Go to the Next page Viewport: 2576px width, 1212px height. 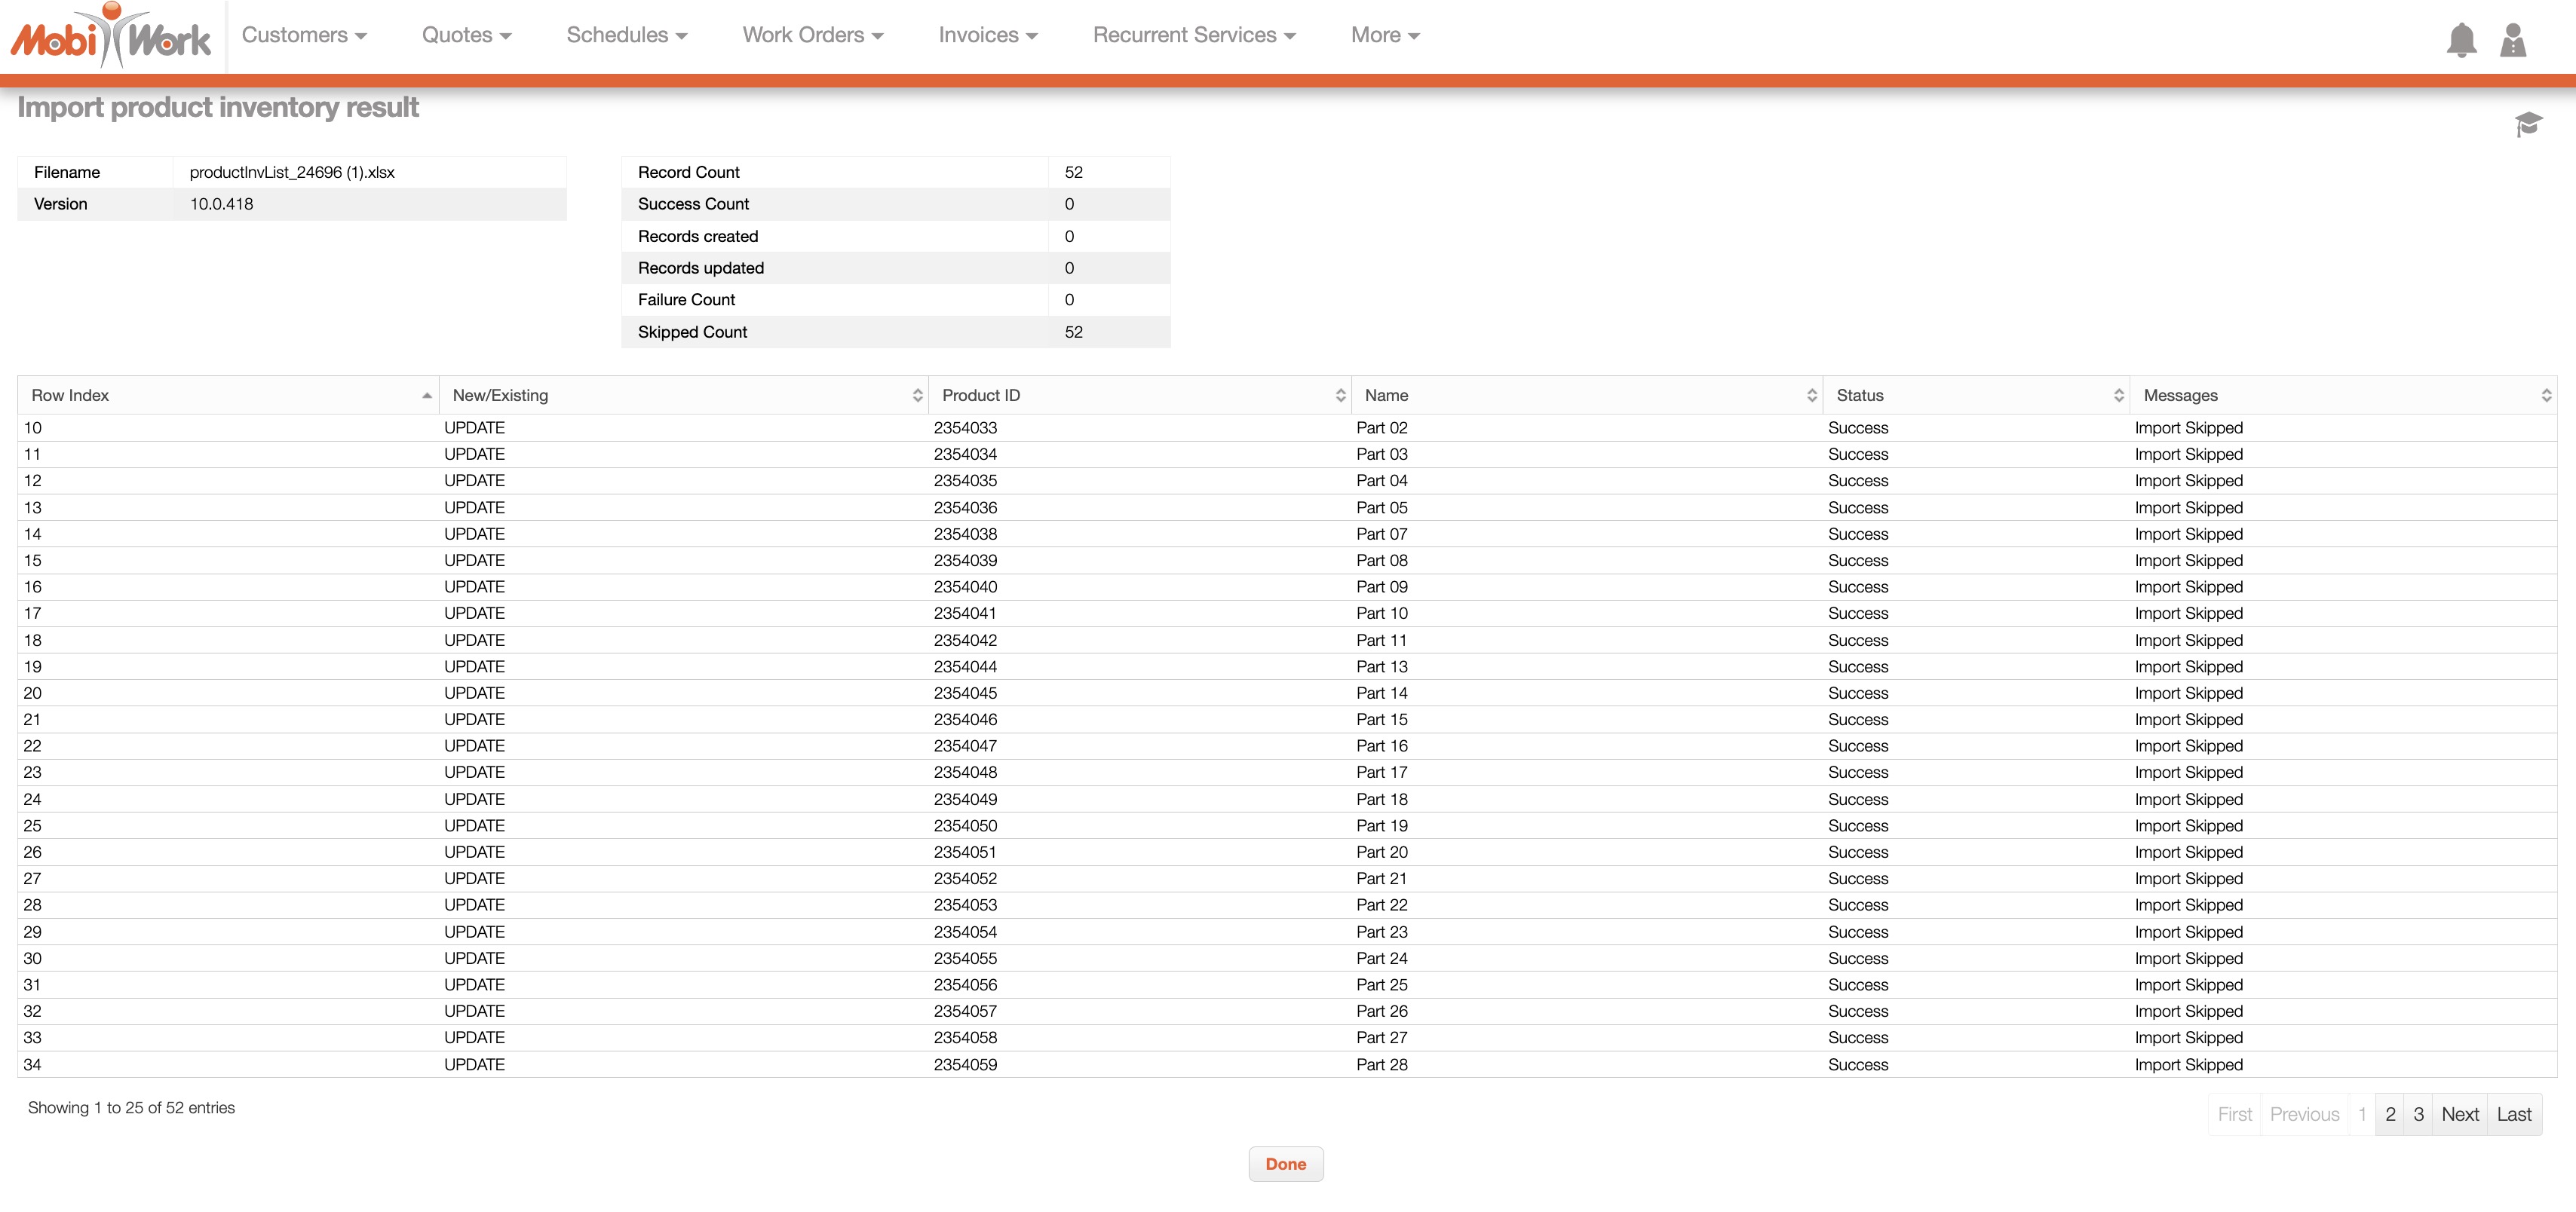(2459, 1114)
